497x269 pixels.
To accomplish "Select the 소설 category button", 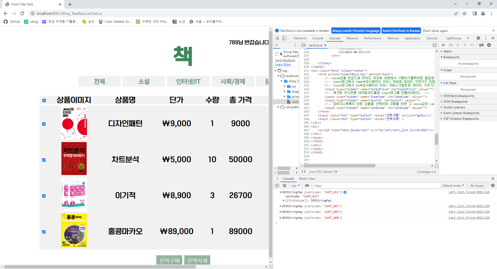I will [144, 81].
